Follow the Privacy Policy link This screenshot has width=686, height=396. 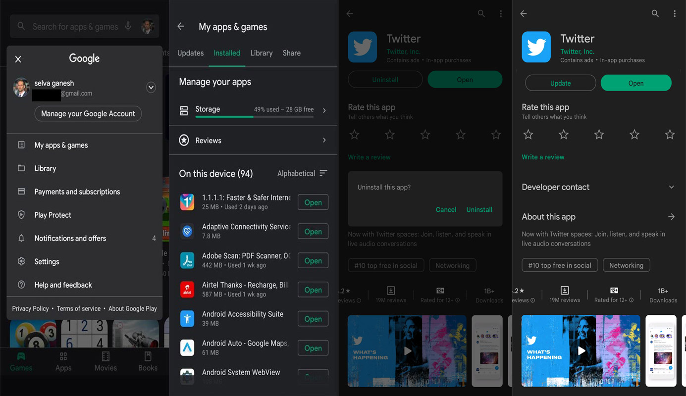(x=31, y=308)
